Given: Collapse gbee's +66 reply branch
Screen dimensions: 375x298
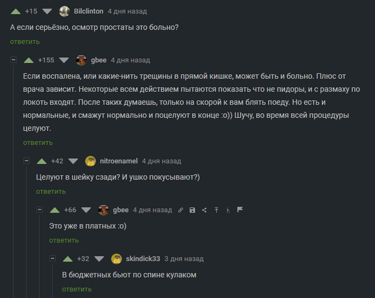Looking at the screenshot, I should (x=40, y=210).
